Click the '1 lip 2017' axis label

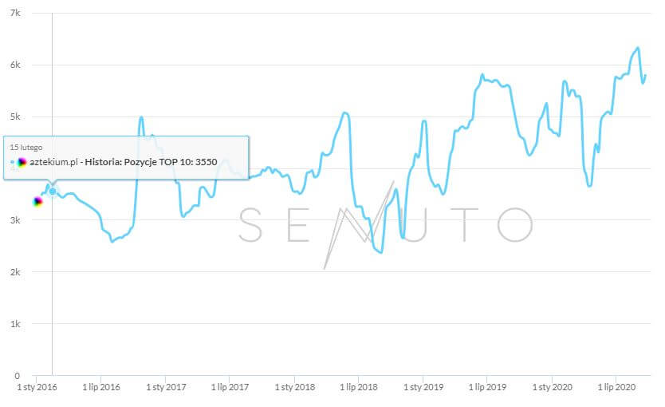(230, 387)
